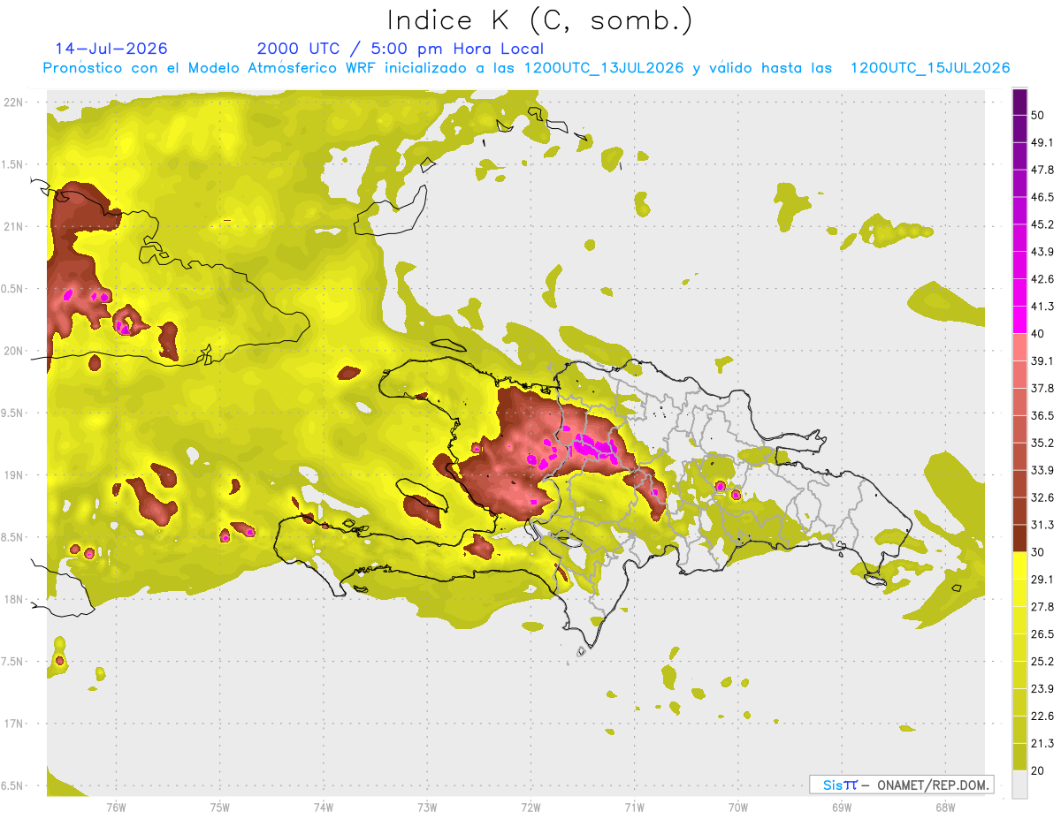Click the "70W" longitude label
Viewport: 1061px width, 819px height.
click(738, 808)
